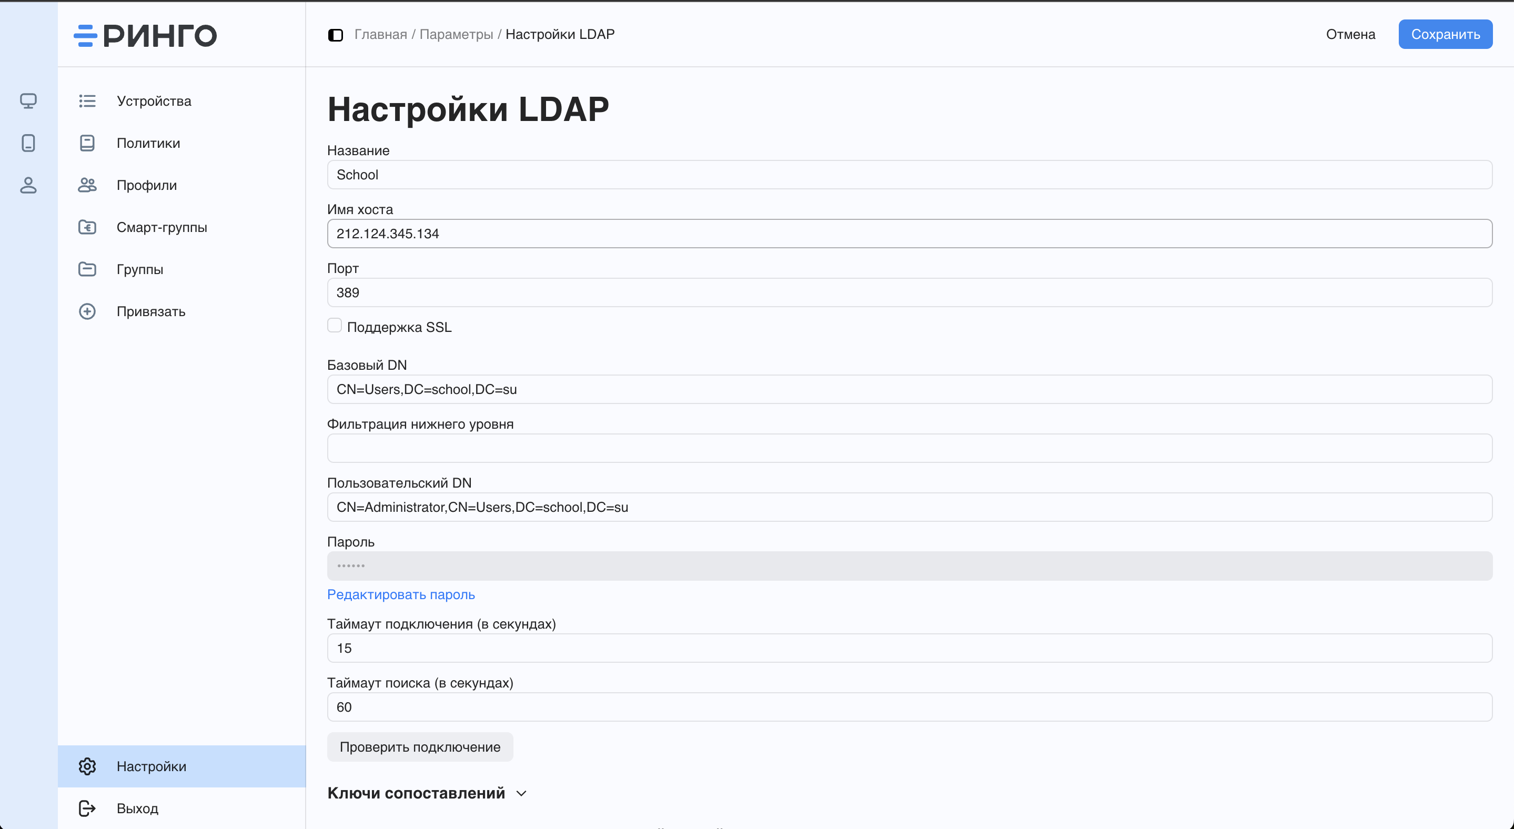This screenshot has width=1514, height=829.
Task: Open the Группы menu item
Action: (140, 269)
